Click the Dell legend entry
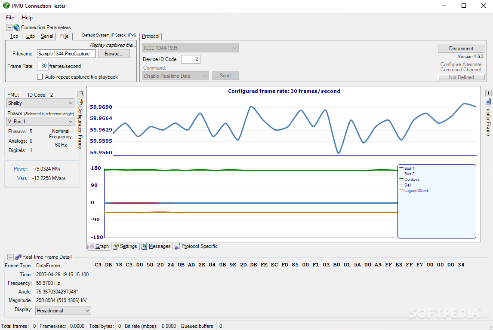 (405, 185)
